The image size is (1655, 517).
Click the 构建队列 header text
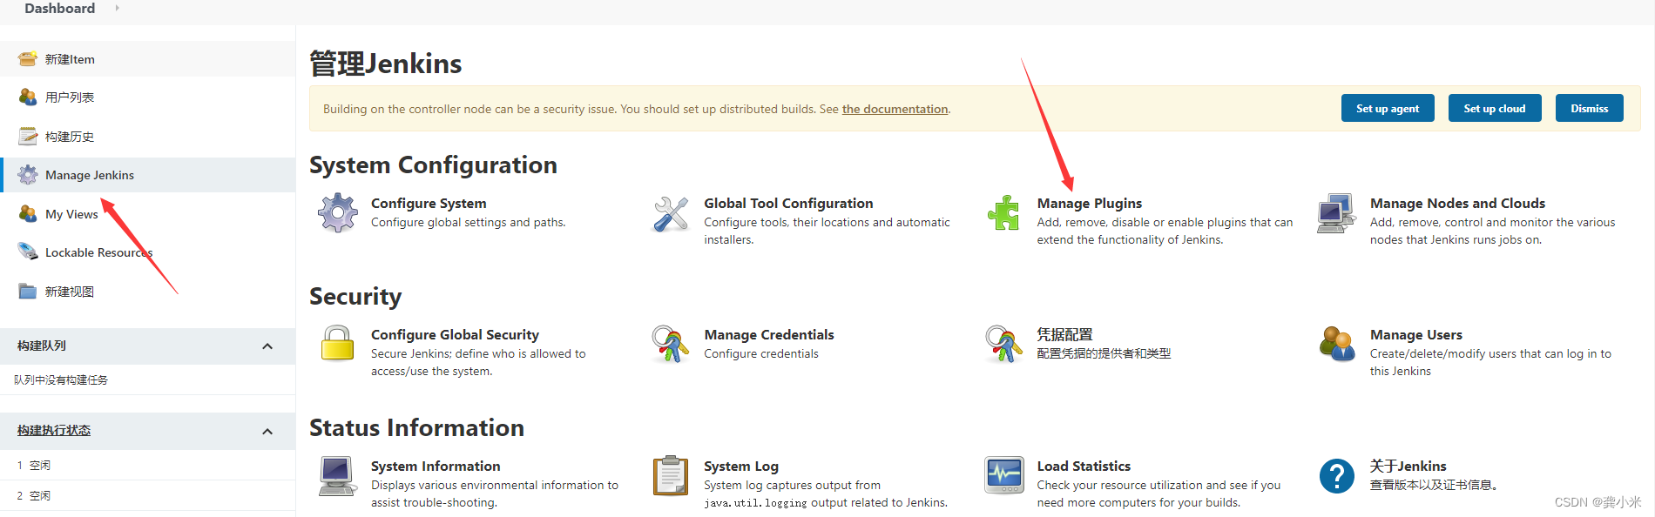(x=42, y=346)
